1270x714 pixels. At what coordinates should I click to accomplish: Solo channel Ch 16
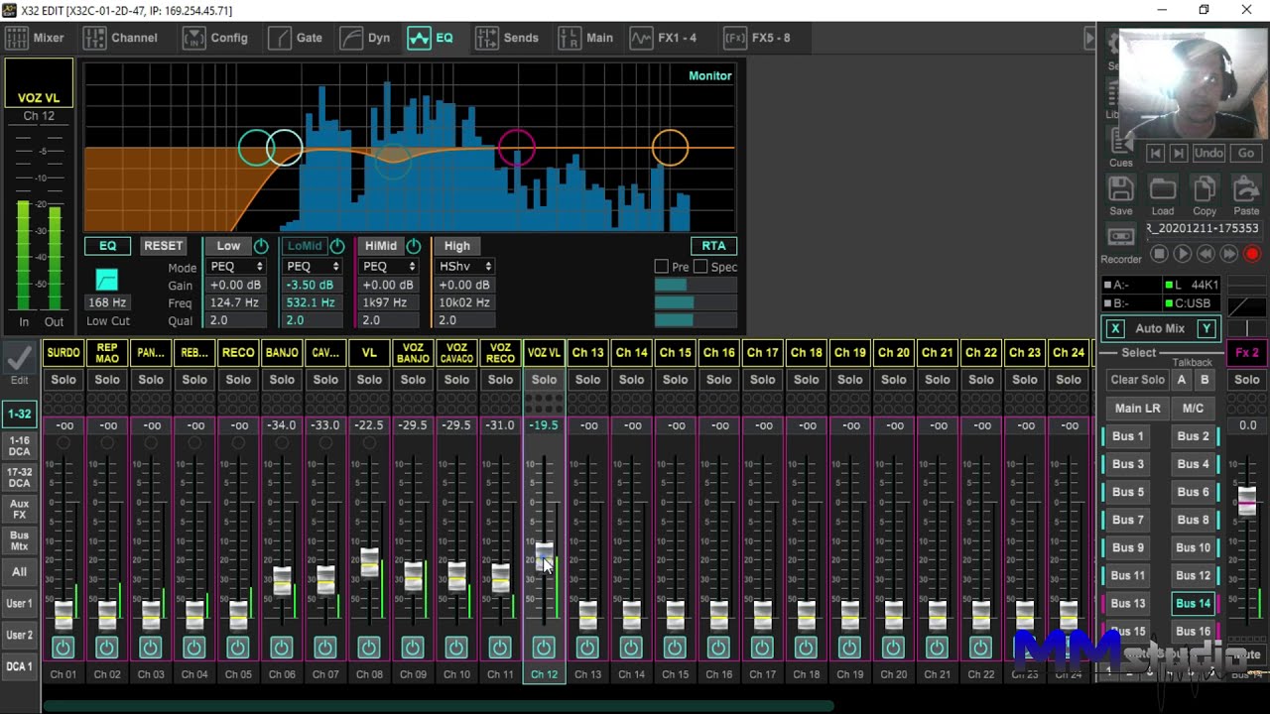point(718,380)
